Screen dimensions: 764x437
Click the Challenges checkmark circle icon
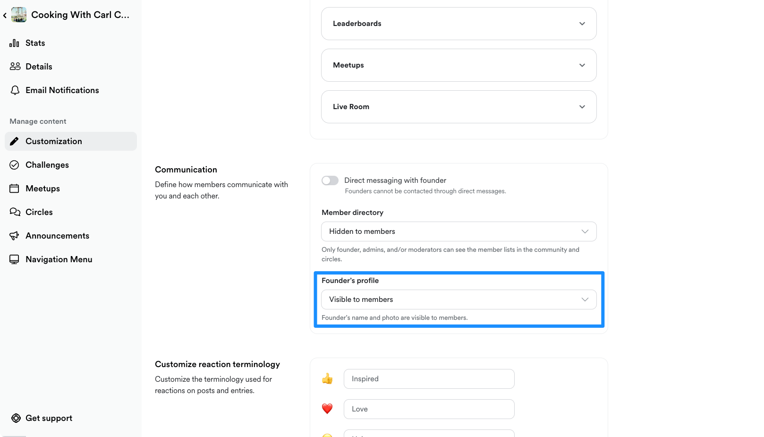pos(15,165)
